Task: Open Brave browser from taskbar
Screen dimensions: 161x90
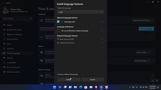Action: click(96, 87)
